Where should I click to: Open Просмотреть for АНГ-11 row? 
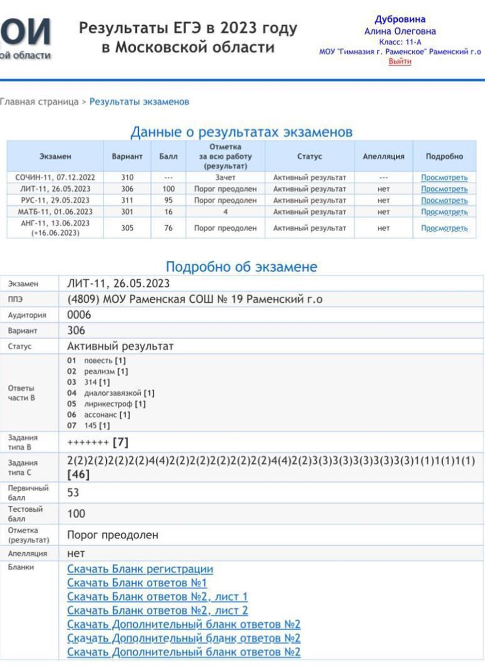pos(444,228)
